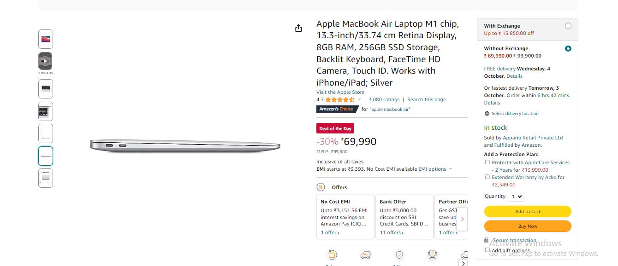Image resolution: width=618 pixels, height=266 pixels.
Task: Select the Without Exchange radio option
Action: pyautogui.click(x=568, y=48)
